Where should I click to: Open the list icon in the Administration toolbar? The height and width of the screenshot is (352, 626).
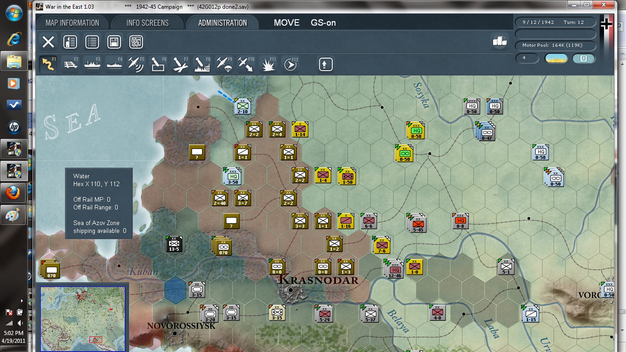coord(92,42)
